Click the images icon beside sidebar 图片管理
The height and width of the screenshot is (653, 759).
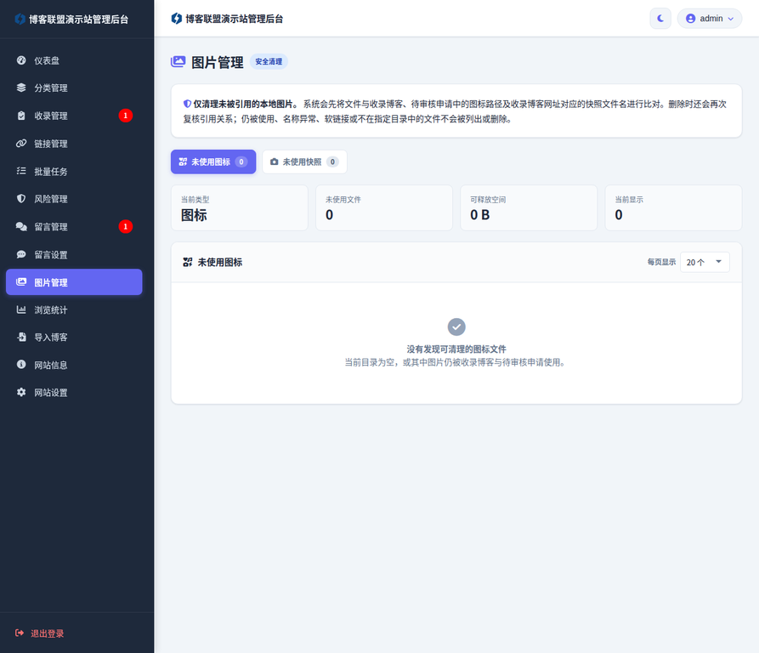pyautogui.click(x=20, y=281)
